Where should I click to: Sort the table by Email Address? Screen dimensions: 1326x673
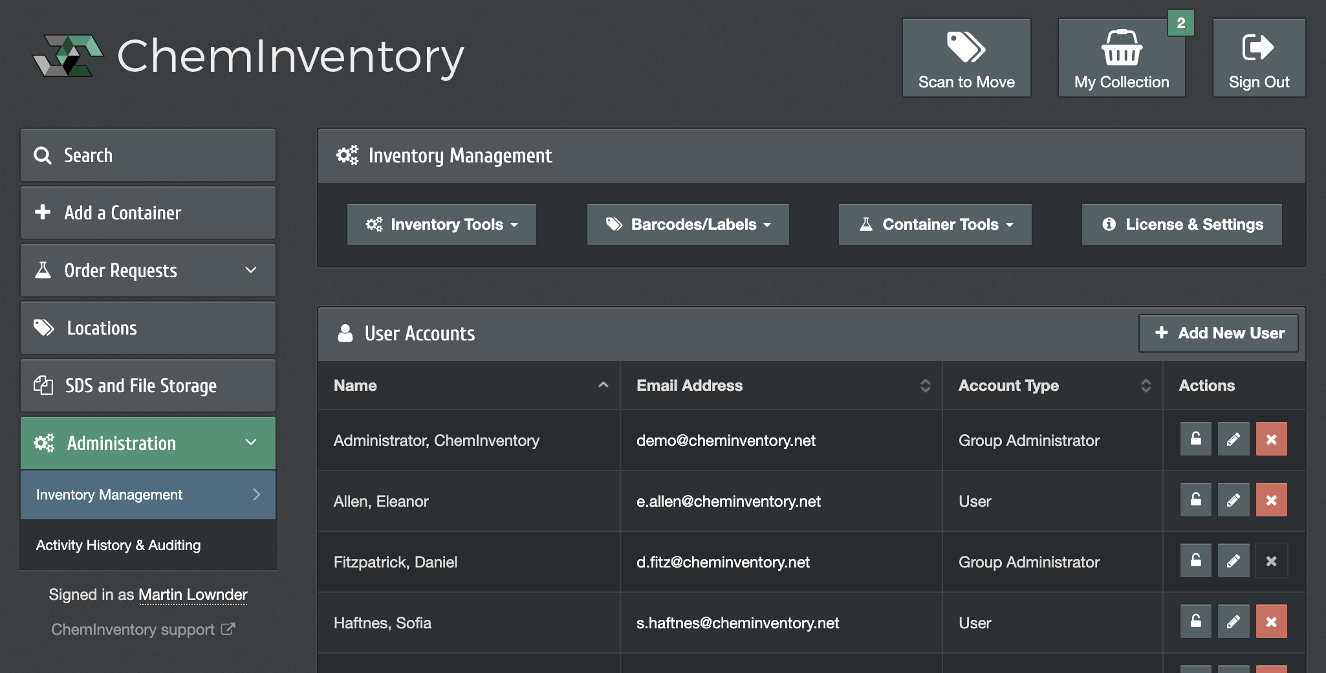(781, 386)
